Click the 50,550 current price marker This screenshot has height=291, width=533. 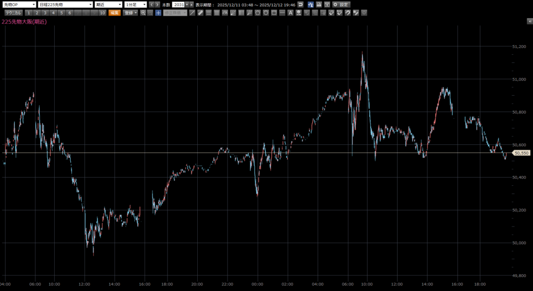[521, 153]
